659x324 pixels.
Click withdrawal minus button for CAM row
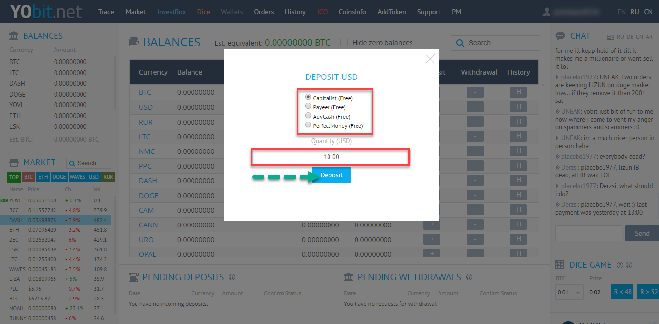[x=475, y=210]
